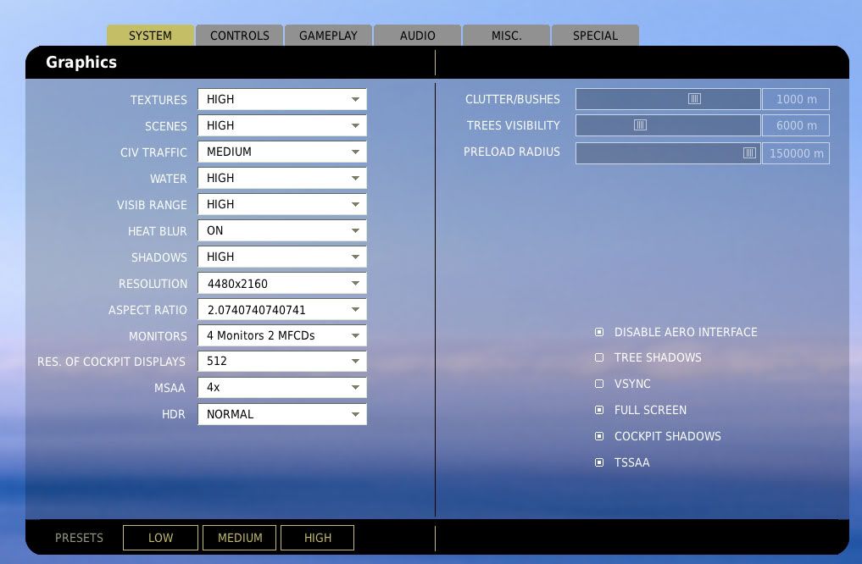Disable FULL SCREEN mode
862x564 pixels.
599,410
